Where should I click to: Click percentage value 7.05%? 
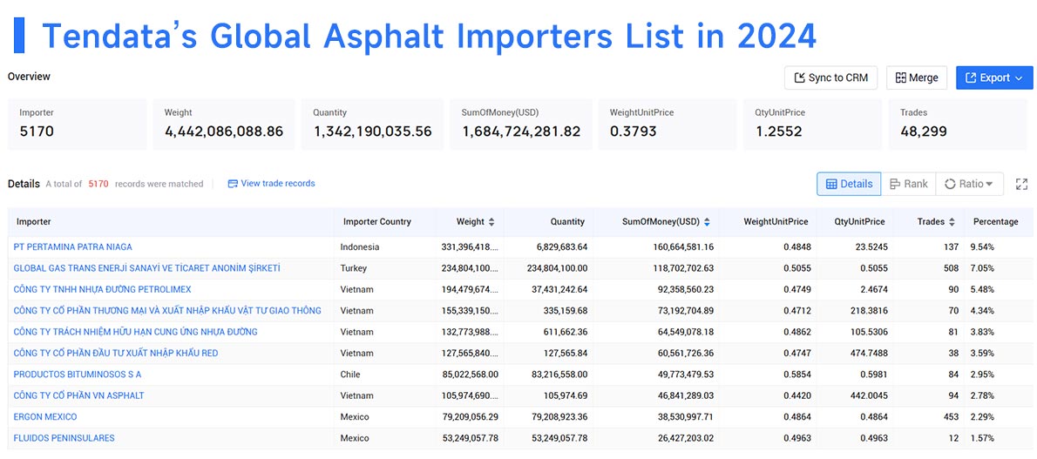[982, 268]
